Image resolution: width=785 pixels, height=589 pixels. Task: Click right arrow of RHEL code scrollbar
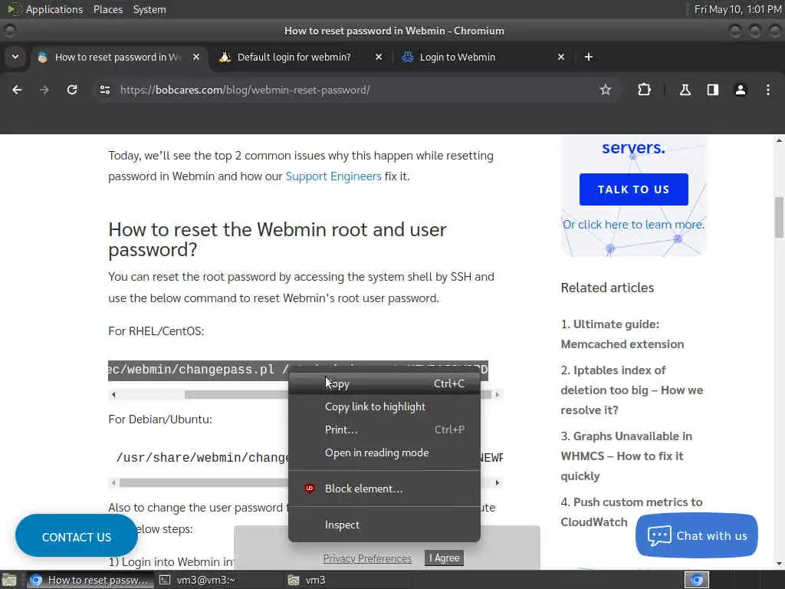pos(497,395)
